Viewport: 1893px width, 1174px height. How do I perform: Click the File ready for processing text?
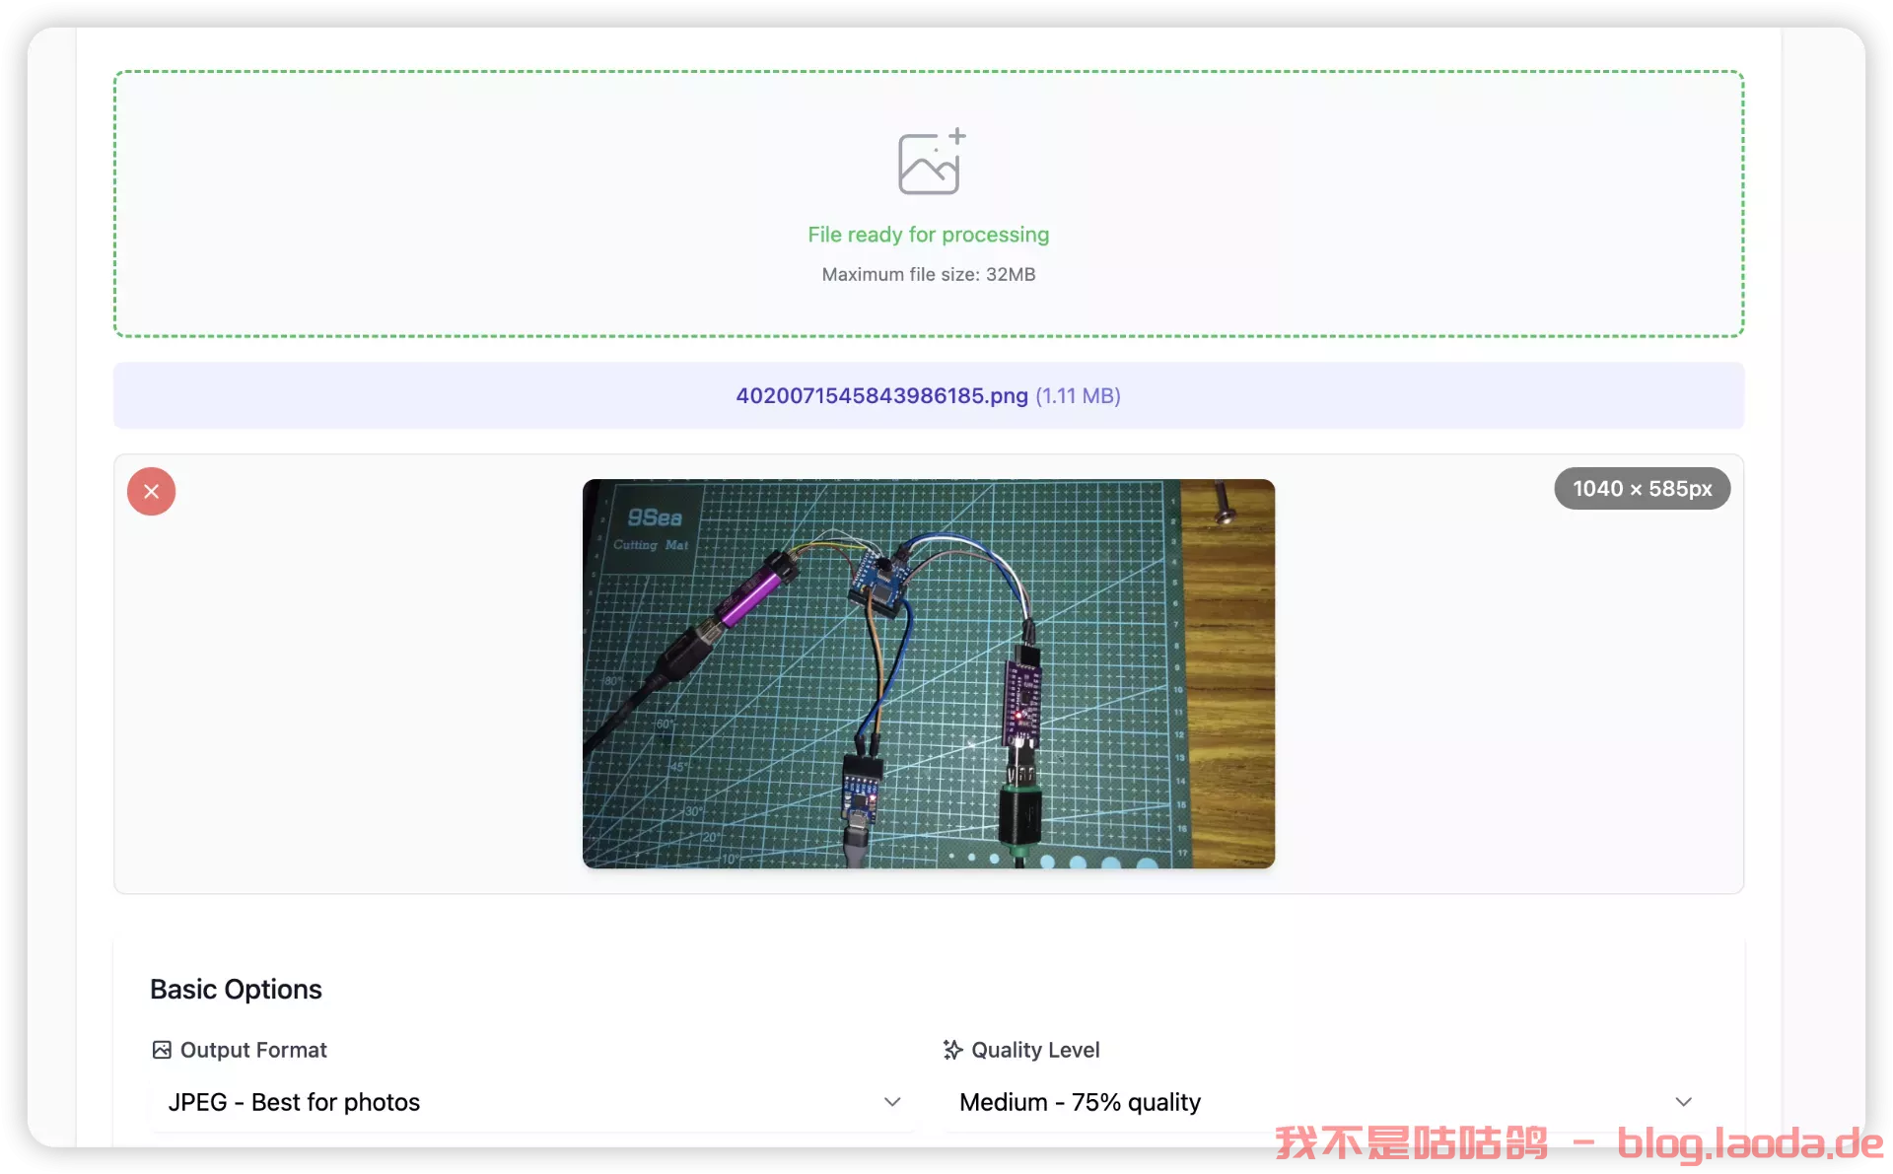point(928,235)
